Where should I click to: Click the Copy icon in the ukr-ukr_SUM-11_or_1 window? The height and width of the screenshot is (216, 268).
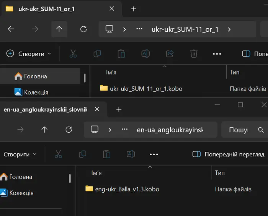[97, 54]
